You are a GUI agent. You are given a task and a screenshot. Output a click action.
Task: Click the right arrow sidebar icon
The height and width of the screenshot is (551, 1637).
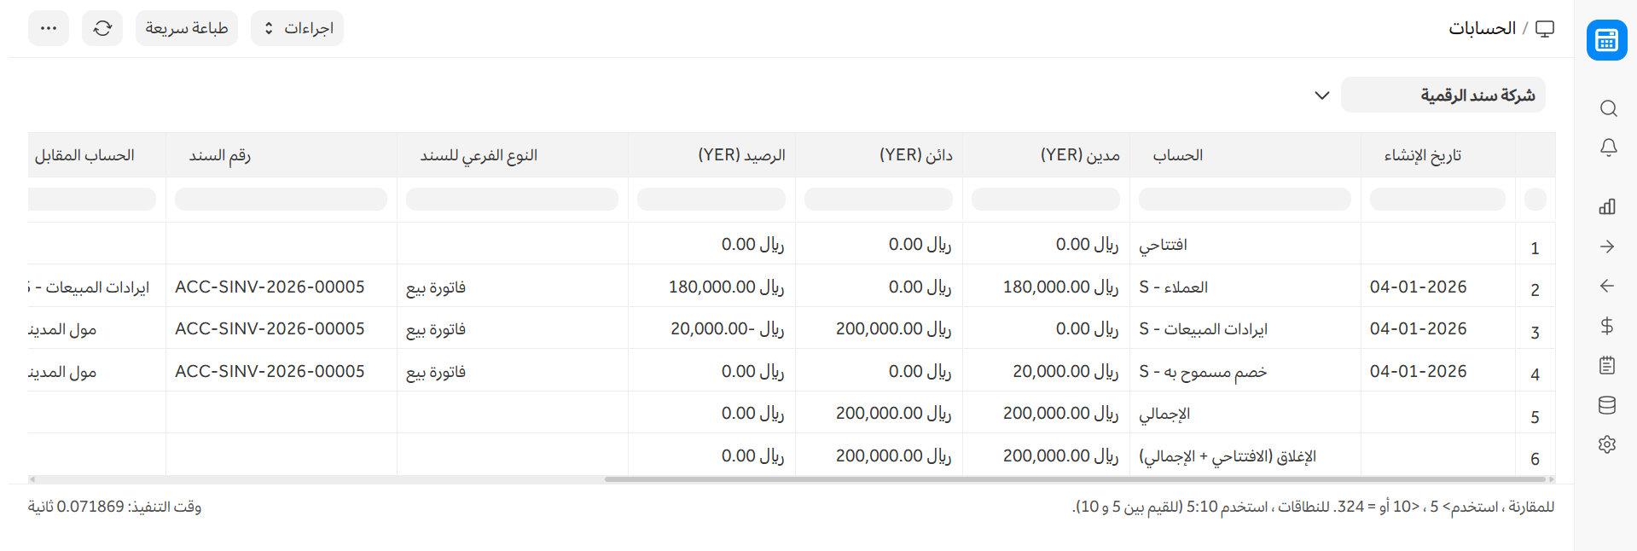[1607, 246]
